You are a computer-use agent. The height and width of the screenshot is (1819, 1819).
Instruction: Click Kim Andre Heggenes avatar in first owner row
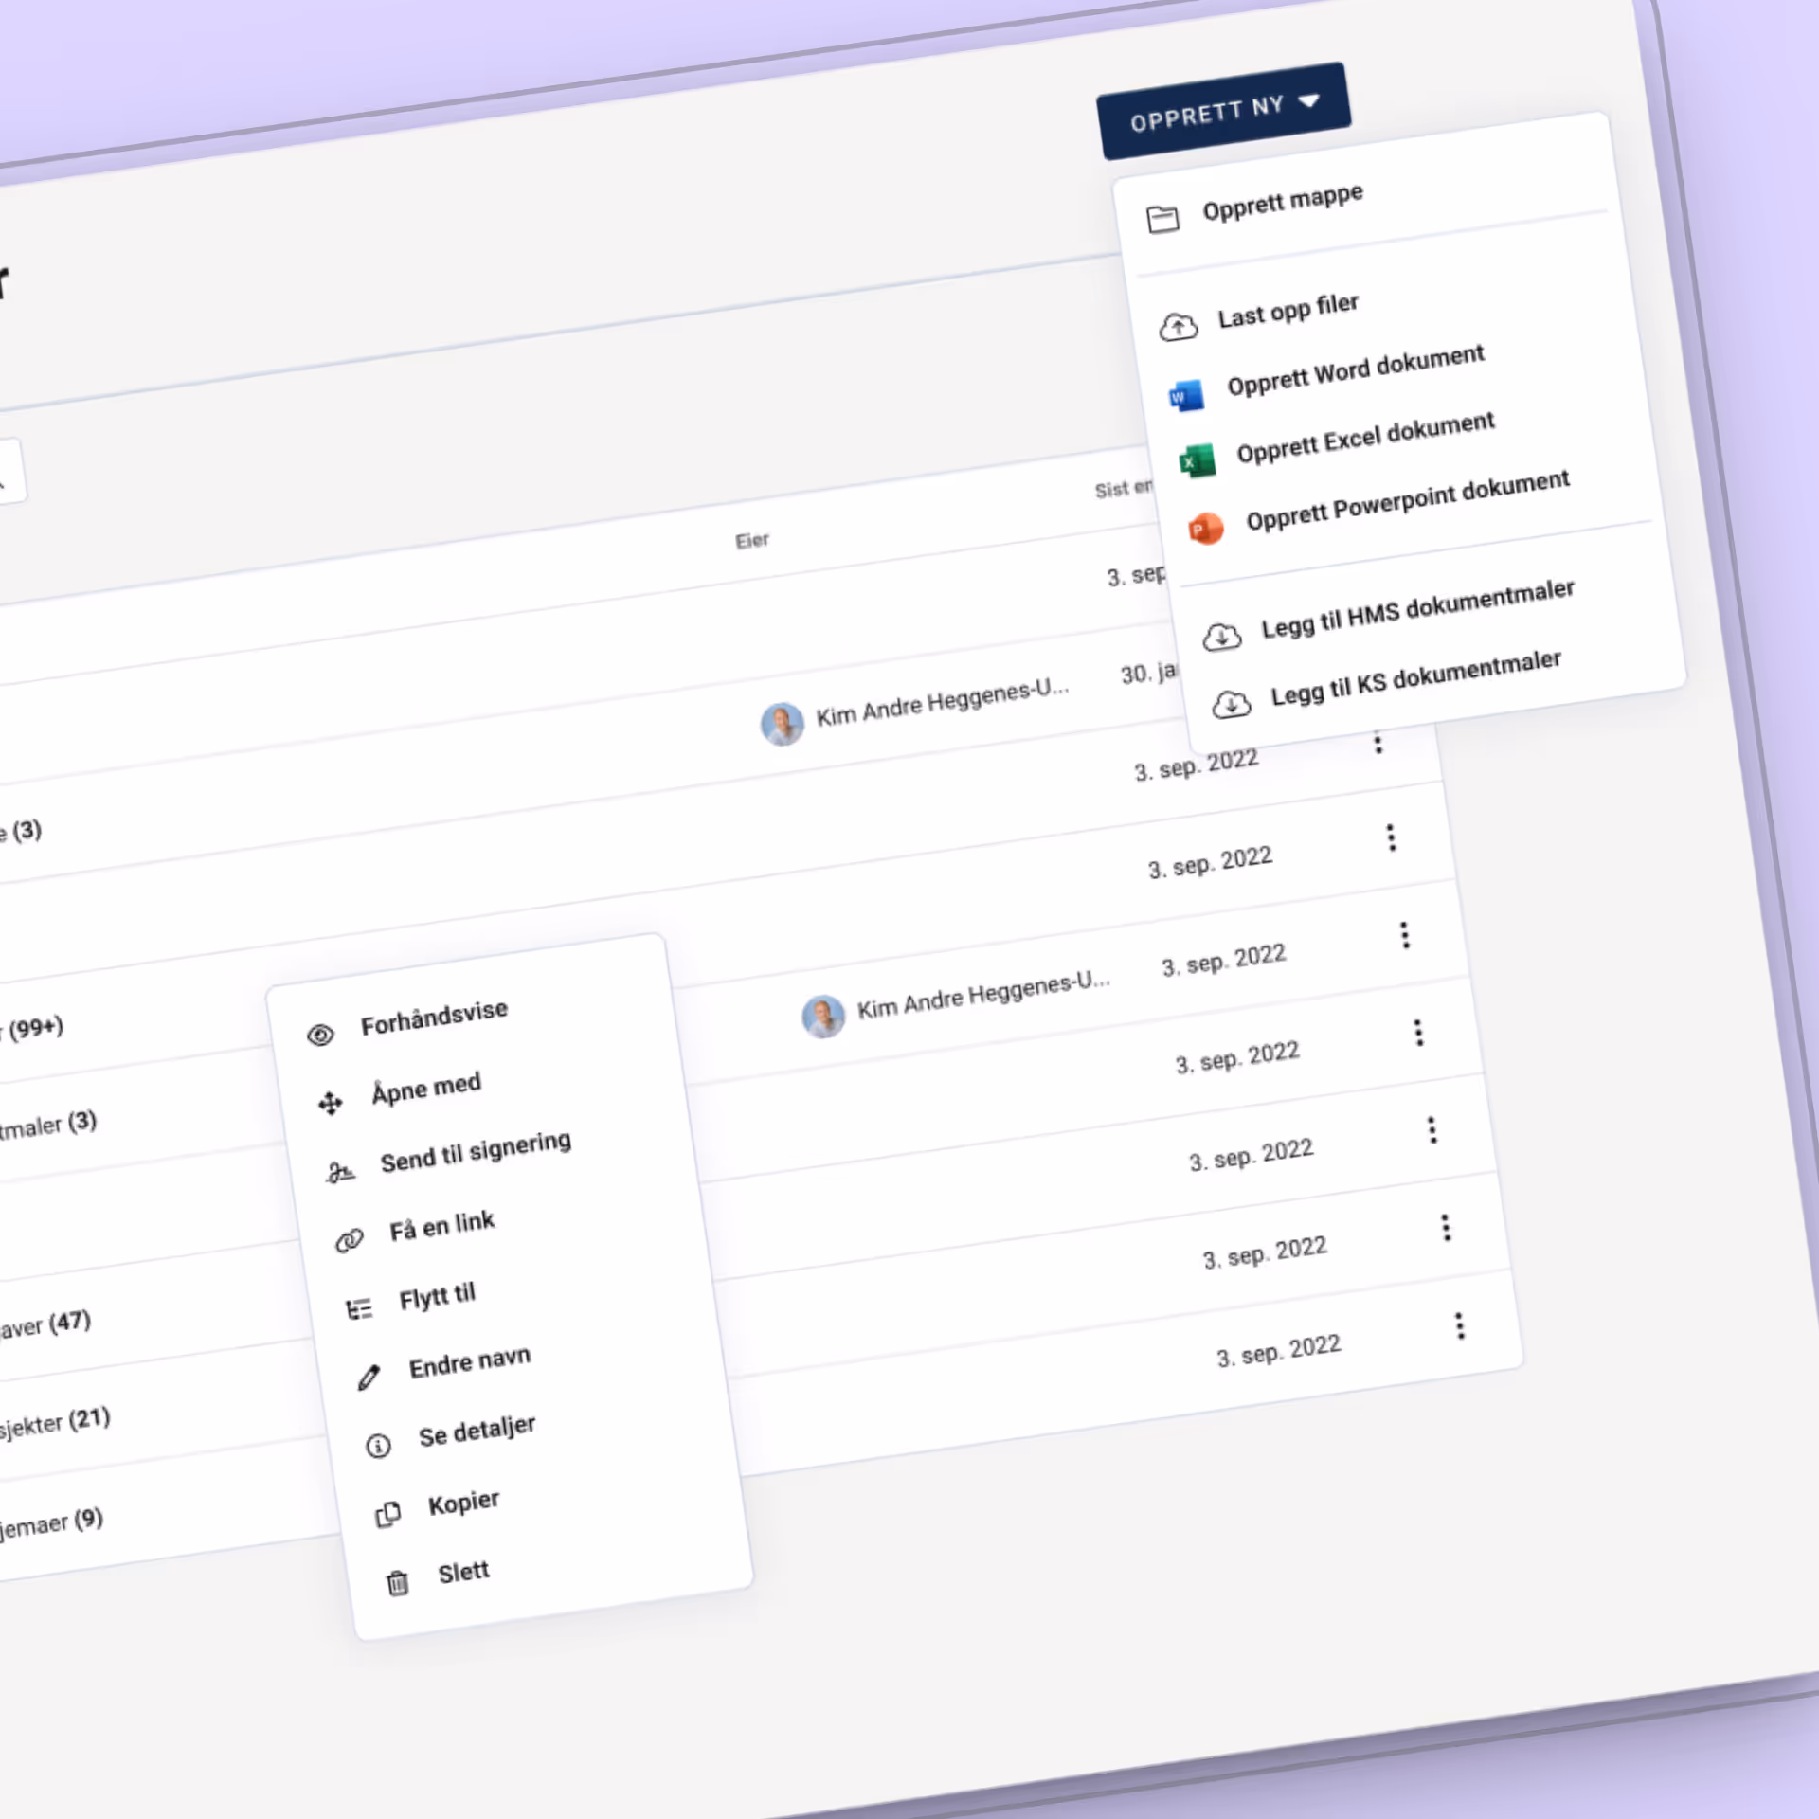tap(783, 724)
